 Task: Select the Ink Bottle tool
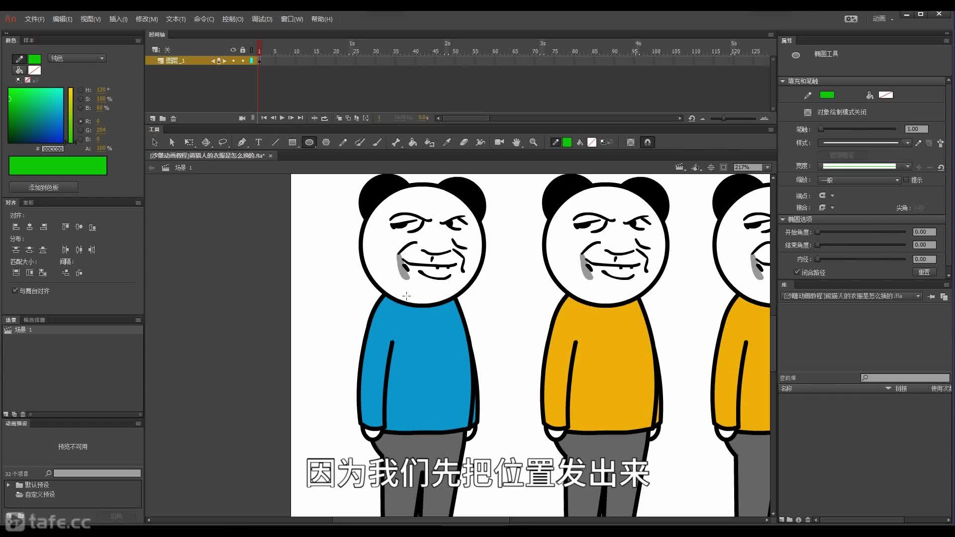pyautogui.click(x=430, y=142)
